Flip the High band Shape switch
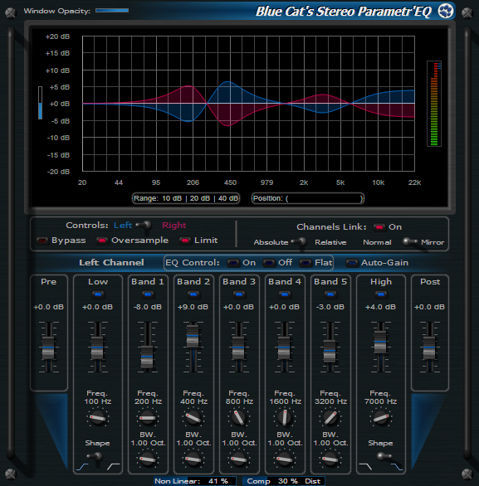Viewport: 479px width, 486px height. pos(384,456)
